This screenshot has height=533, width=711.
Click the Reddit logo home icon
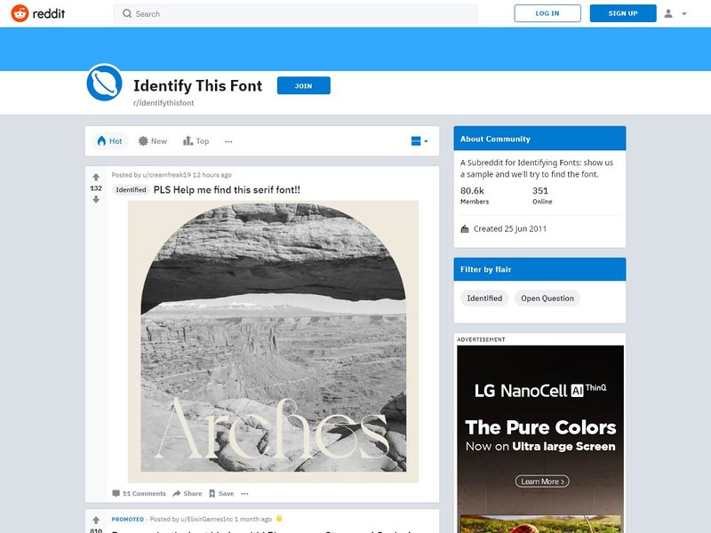click(x=38, y=13)
